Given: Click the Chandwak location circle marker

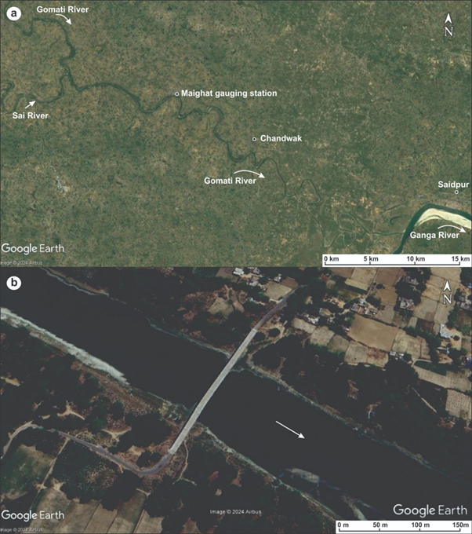Looking at the screenshot, I should (x=254, y=139).
